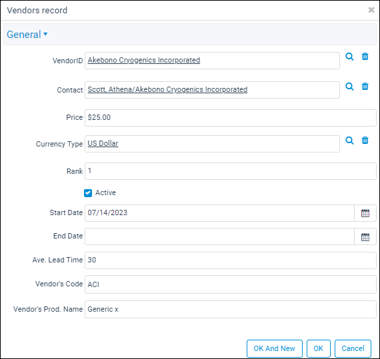Close the Vendors record dialog
Viewport: 380px width, 359px height.
[371, 10]
